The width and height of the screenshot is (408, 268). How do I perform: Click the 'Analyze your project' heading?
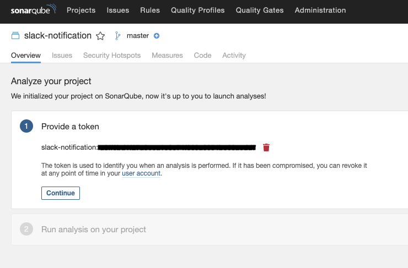click(x=51, y=81)
